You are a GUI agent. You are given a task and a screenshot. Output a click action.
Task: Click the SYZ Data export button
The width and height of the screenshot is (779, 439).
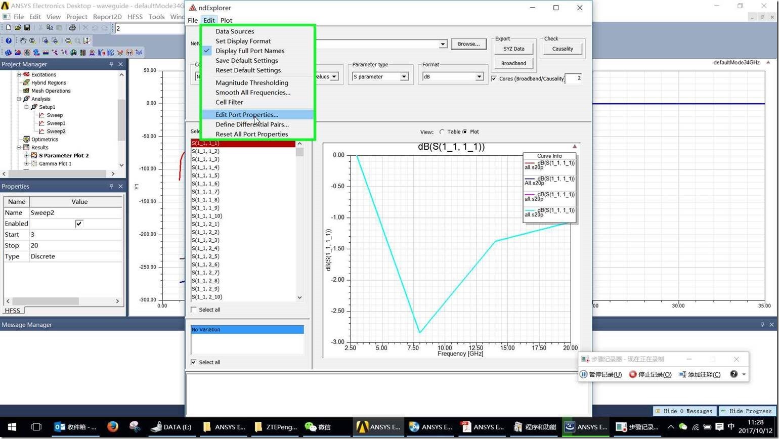(513, 49)
